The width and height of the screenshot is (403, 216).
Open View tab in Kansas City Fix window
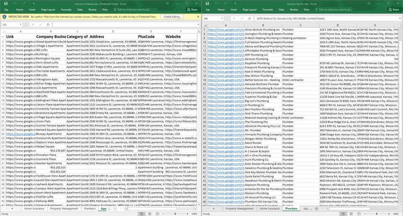(306, 10)
